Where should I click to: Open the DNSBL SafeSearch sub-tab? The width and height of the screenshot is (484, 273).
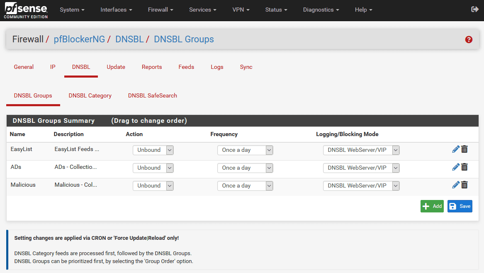(x=153, y=96)
